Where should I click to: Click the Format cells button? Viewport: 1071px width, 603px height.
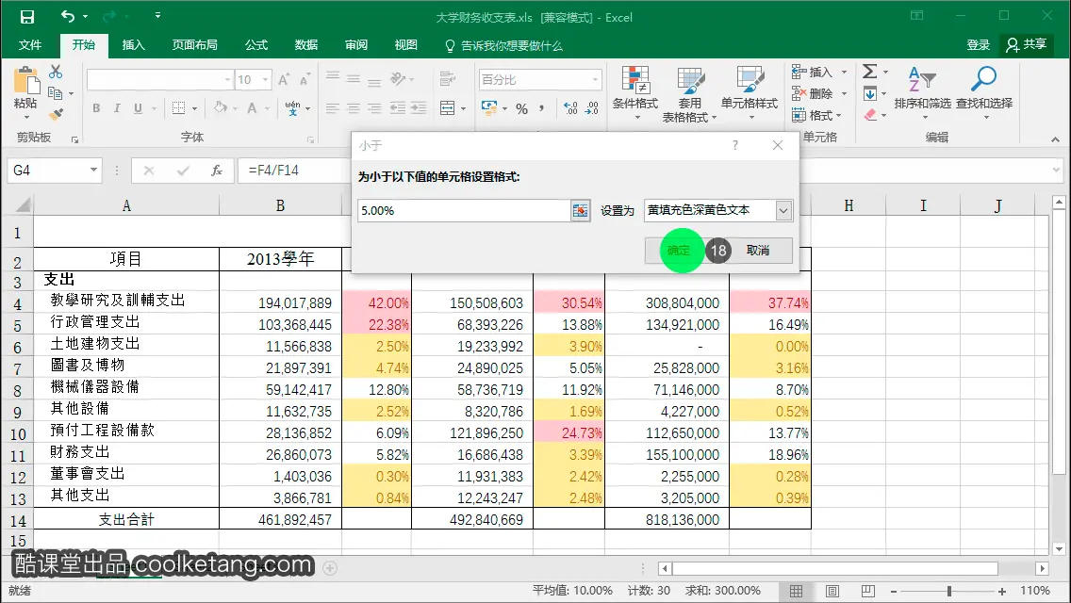click(814, 115)
